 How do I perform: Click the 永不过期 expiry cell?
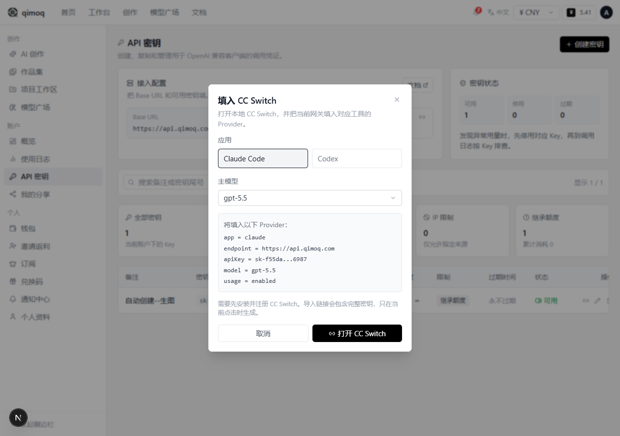502,301
